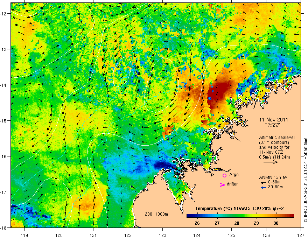Screen dimensions: 308x238
Task: Click longitude axis label 126
Action: point(266,236)
